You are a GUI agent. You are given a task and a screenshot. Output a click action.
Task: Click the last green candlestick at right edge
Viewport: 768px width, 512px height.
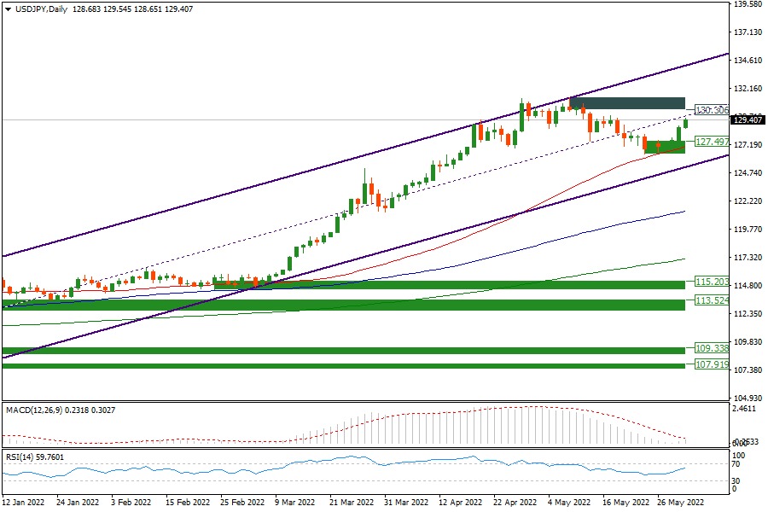click(685, 124)
